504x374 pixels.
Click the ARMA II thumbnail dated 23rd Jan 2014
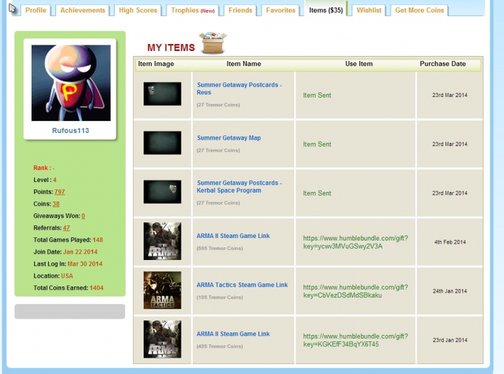(x=163, y=339)
